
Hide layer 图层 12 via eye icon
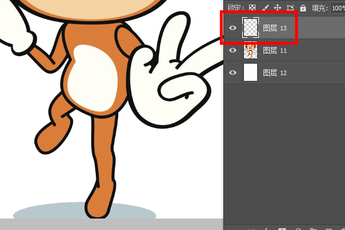pos(232,73)
